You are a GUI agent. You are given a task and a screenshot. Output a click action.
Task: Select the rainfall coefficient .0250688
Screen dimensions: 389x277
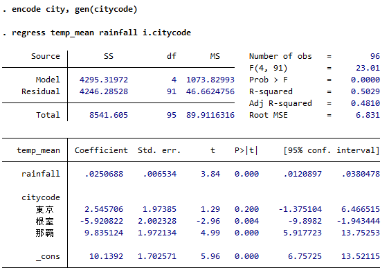[104, 174]
